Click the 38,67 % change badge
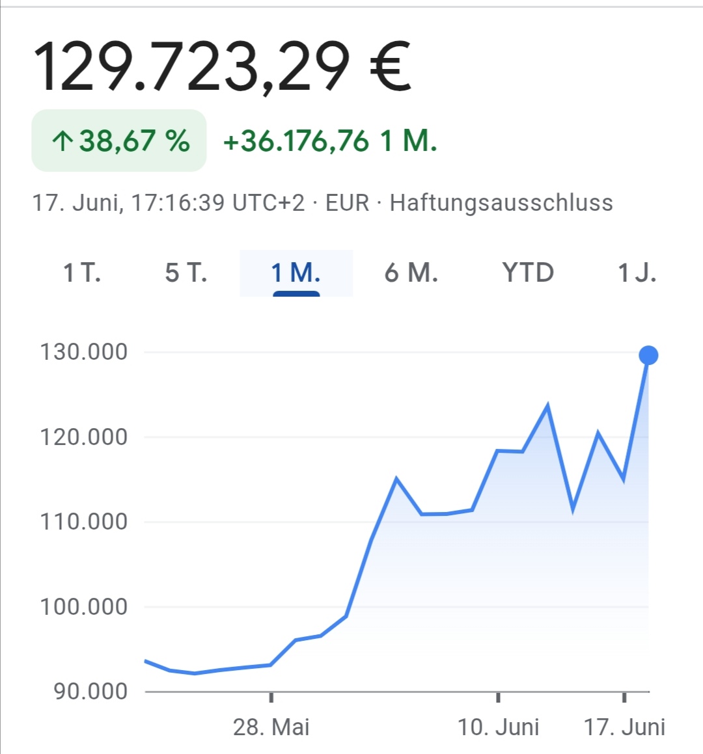 point(119,141)
